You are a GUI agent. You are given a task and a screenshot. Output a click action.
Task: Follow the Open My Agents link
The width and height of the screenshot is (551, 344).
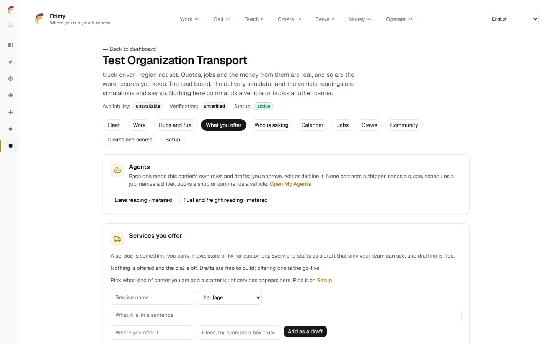coord(290,184)
